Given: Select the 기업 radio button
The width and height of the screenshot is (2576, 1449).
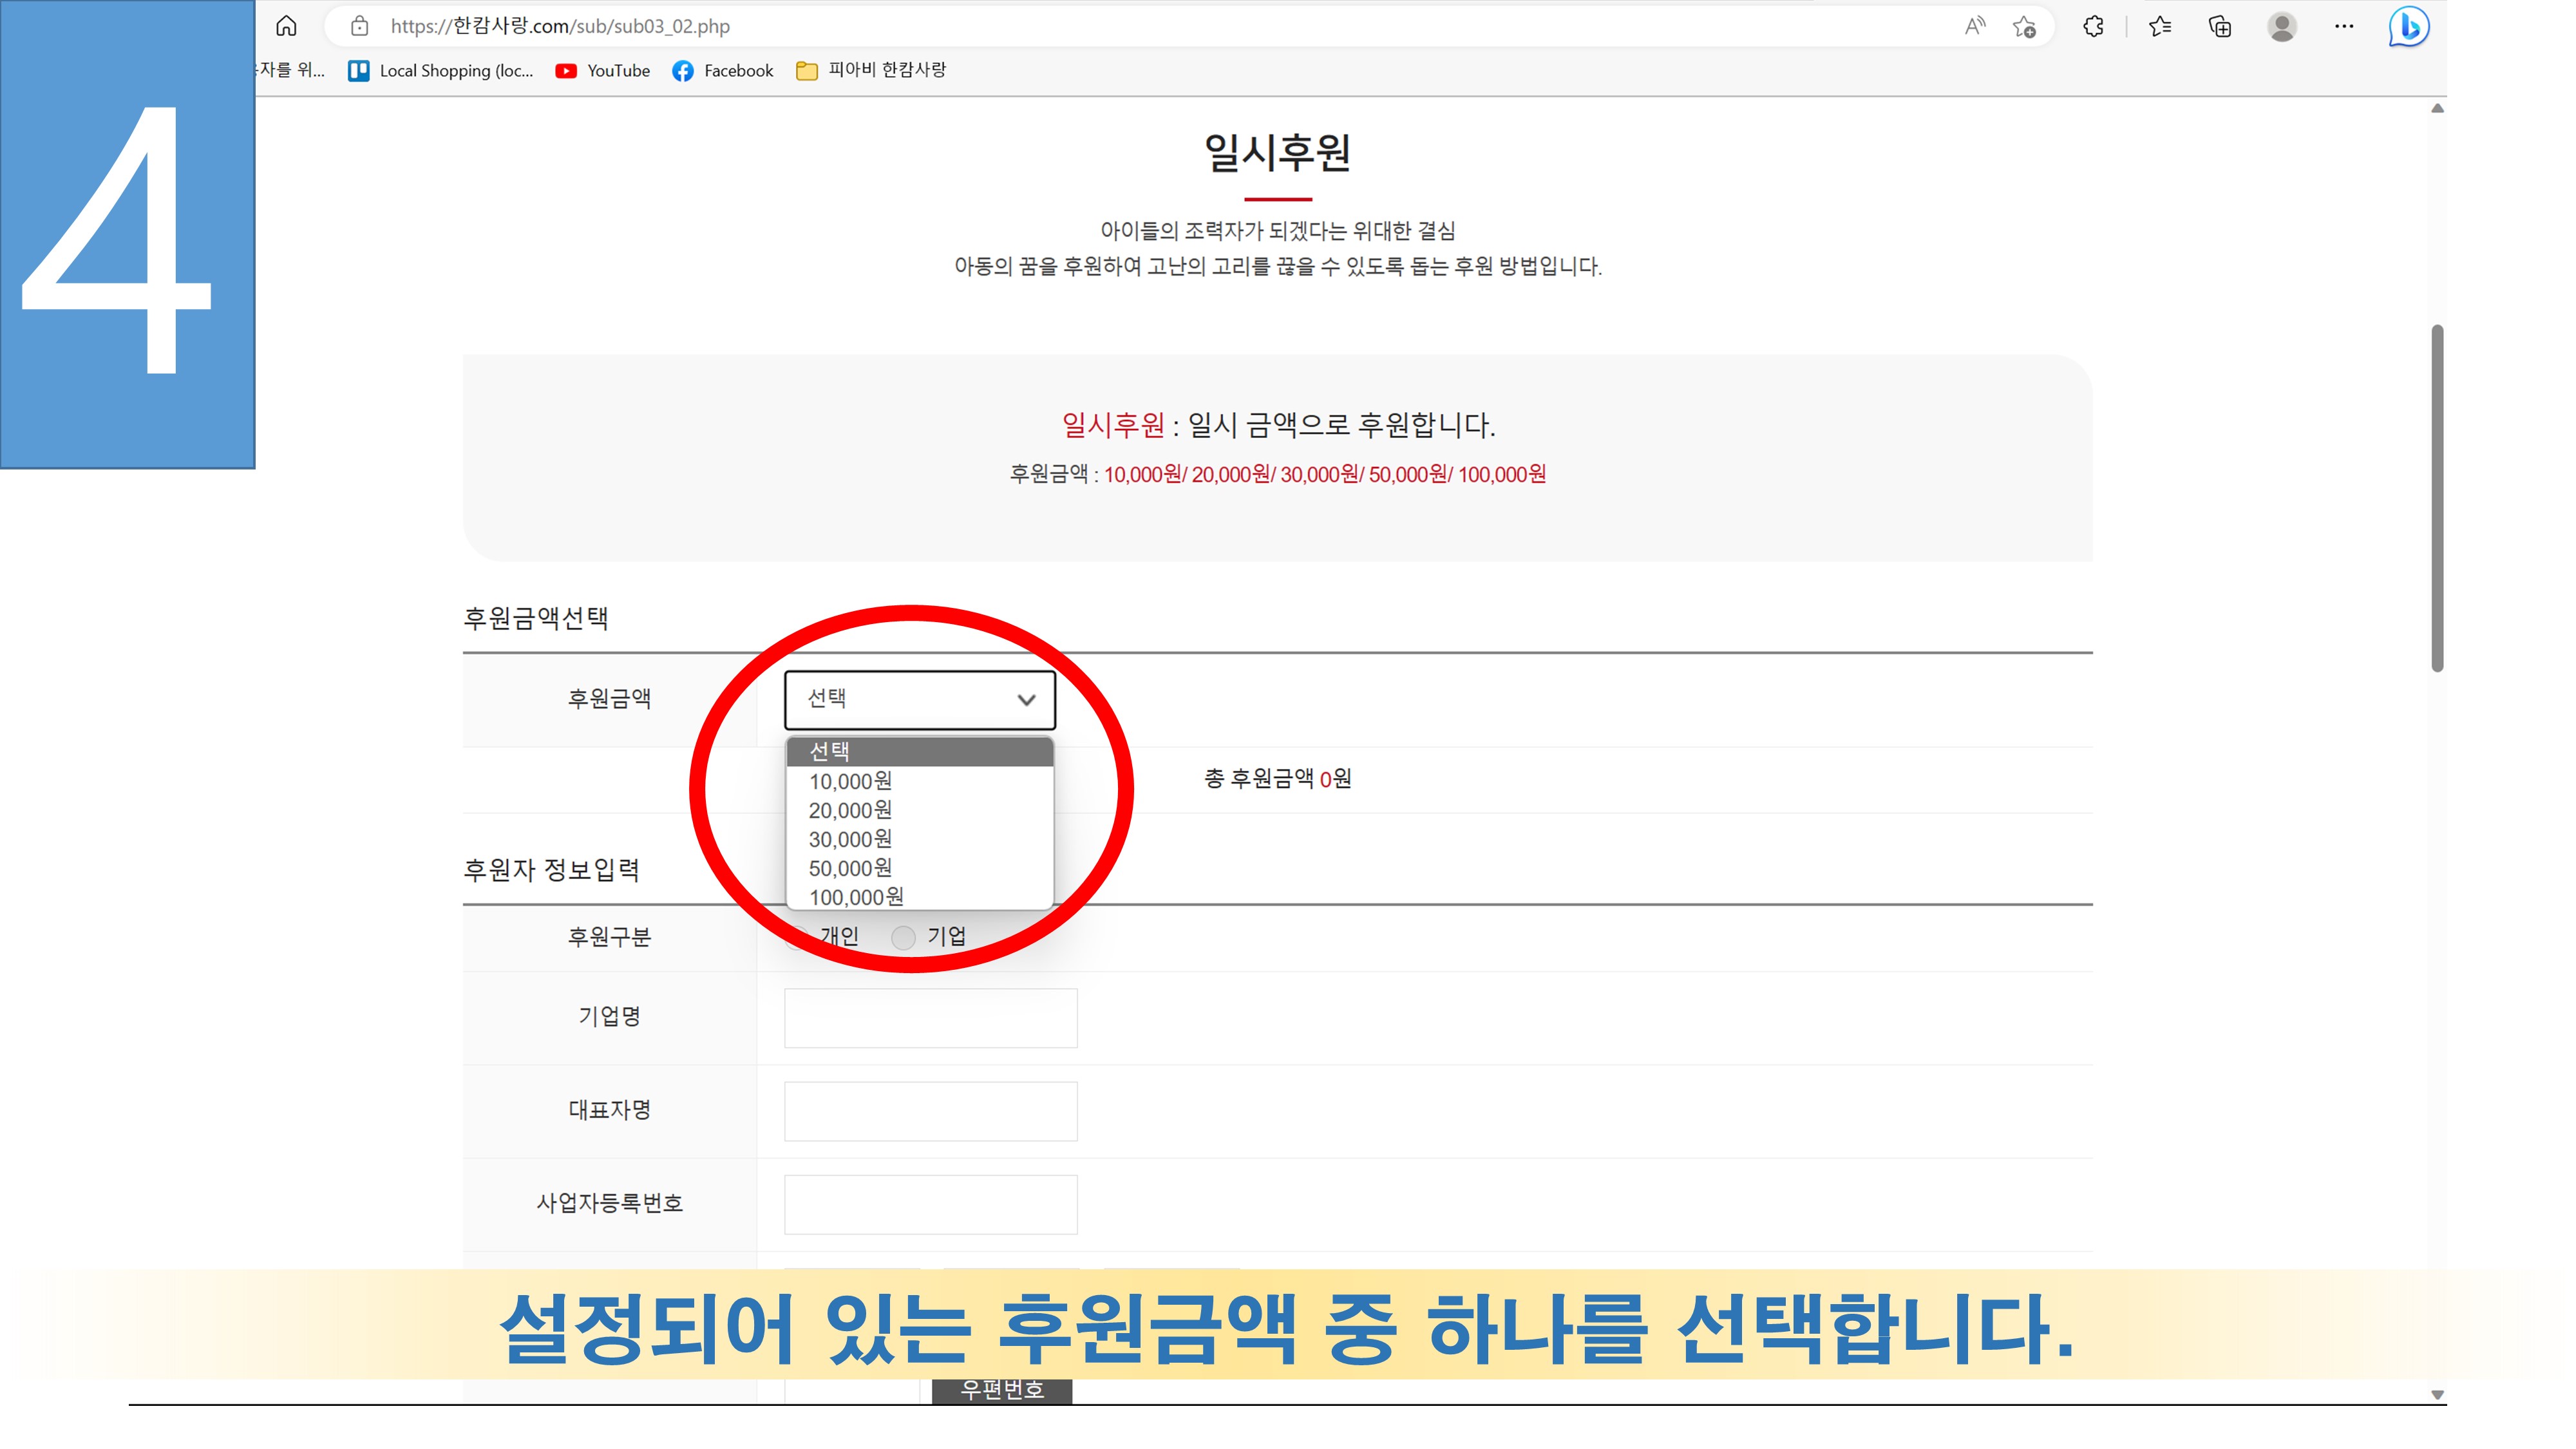Looking at the screenshot, I should [x=903, y=937].
